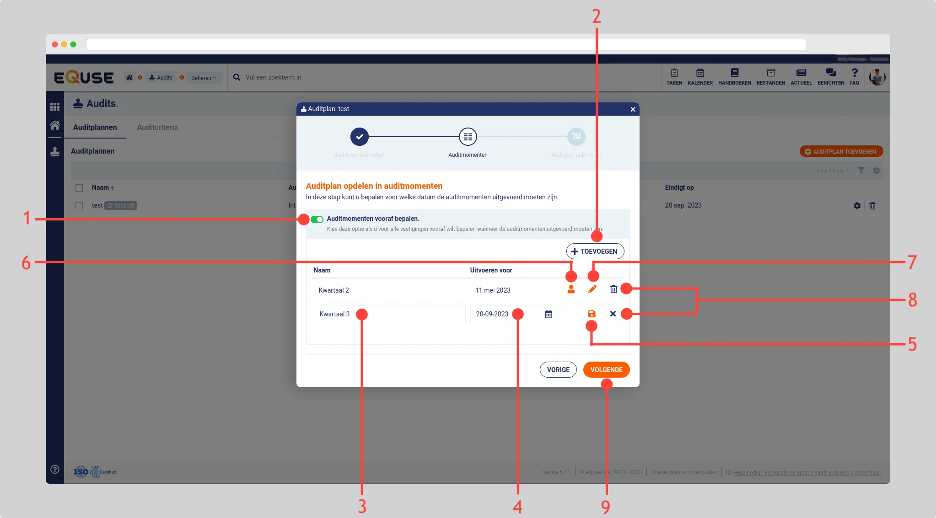This screenshot has height=518, width=936.
Task: Open the Taken icon in the top toolbar
Action: tap(674, 77)
